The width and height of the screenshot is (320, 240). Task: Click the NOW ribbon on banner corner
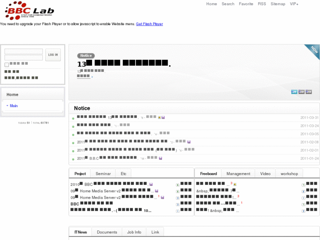click(313, 51)
